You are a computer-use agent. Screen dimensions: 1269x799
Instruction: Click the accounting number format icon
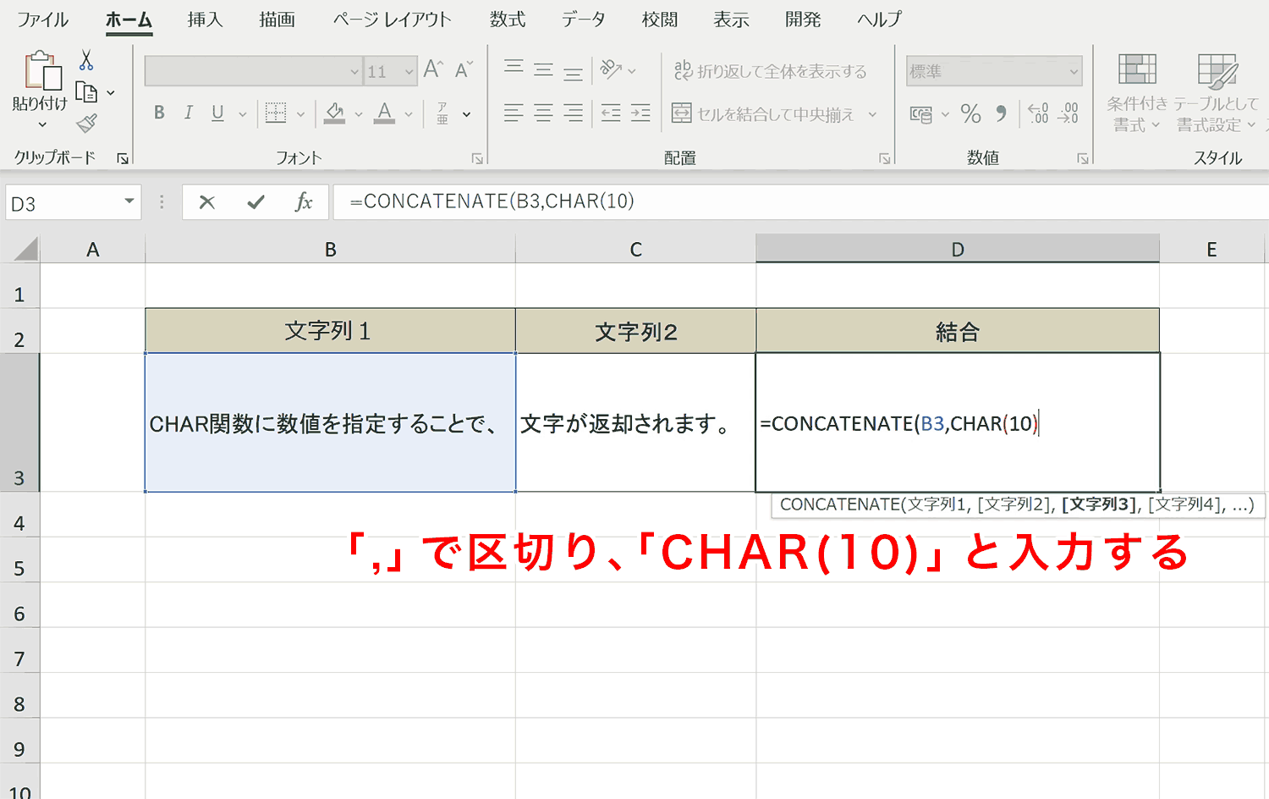pos(921,114)
